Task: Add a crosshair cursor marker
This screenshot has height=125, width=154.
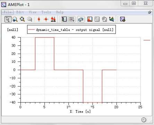Action: click(46, 19)
